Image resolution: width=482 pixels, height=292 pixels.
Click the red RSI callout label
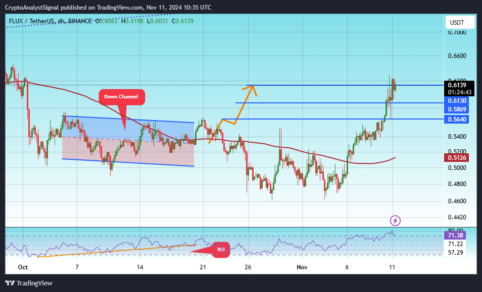tap(221, 250)
